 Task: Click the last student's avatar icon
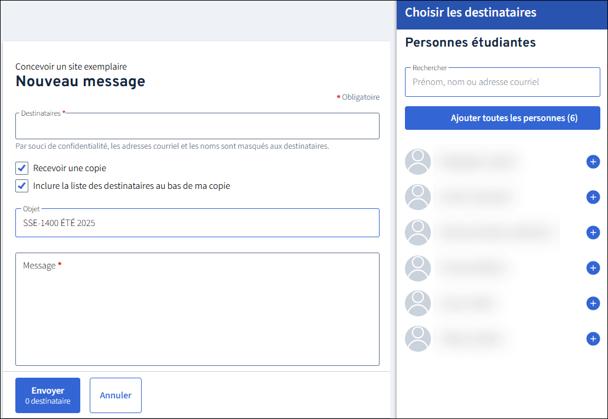pyautogui.click(x=418, y=339)
